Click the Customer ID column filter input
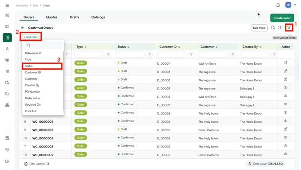The height and width of the screenshot is (170, 301). (x=172, y=54)
